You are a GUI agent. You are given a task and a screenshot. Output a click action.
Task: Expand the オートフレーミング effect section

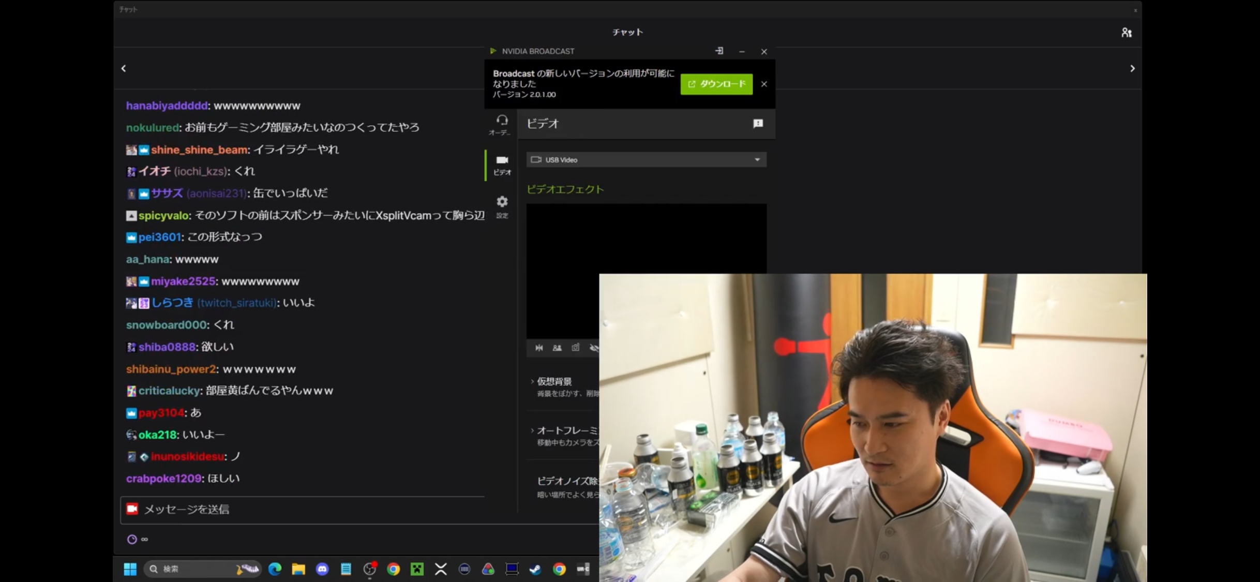click(564, 430)
